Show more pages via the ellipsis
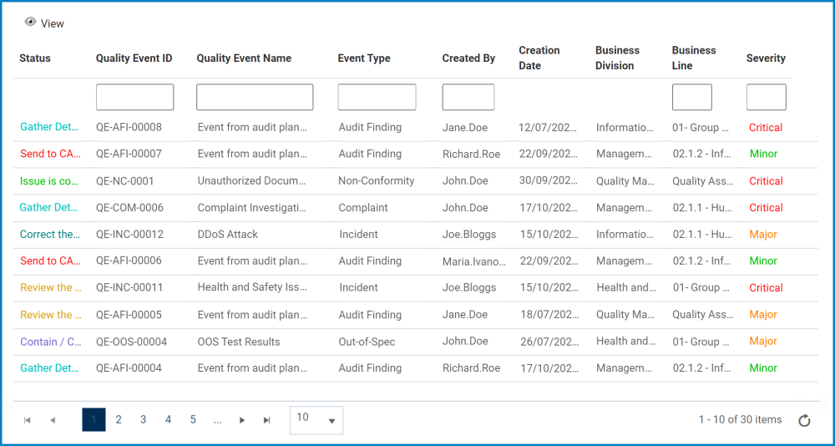Viewport: 835px width, 446px height. 217,420
